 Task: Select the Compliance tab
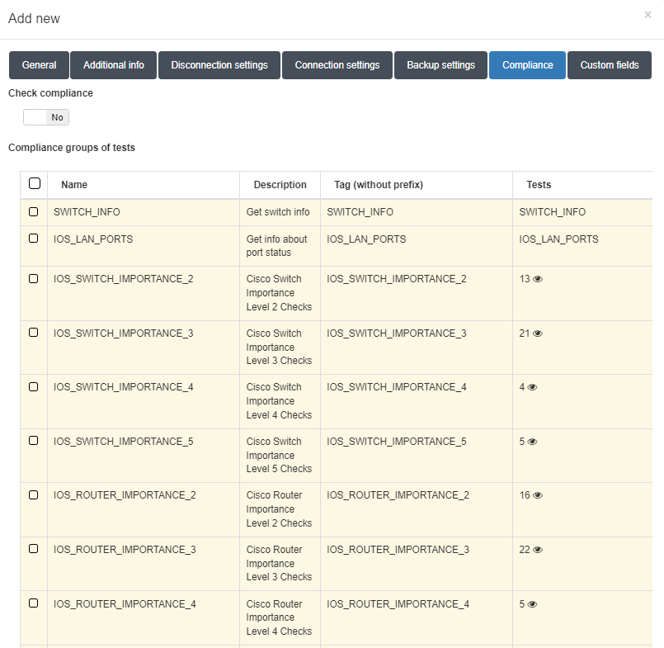[x=528, y=65]
